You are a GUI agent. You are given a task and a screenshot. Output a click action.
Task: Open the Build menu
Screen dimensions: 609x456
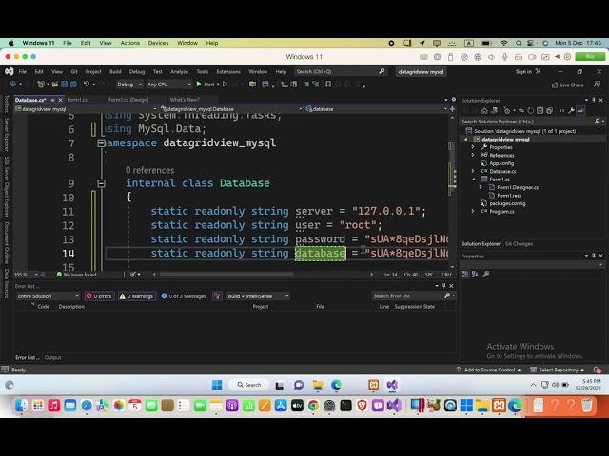pos(115,71)
